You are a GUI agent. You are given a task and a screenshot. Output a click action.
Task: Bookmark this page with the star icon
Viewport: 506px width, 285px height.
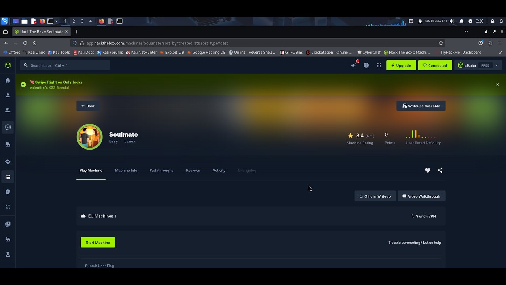(x=441, y=43)
